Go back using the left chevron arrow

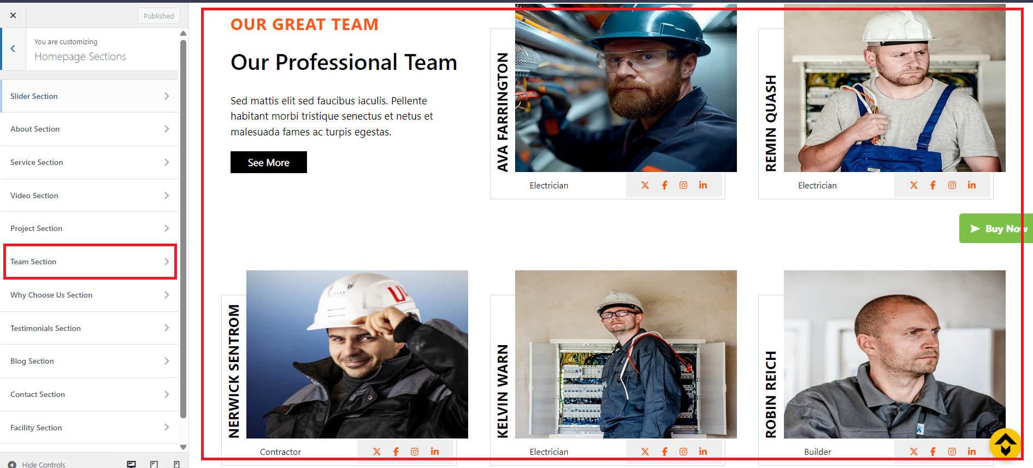13,49
